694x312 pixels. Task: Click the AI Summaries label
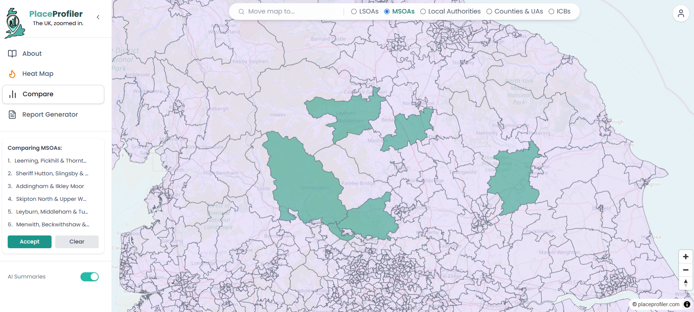27,277
